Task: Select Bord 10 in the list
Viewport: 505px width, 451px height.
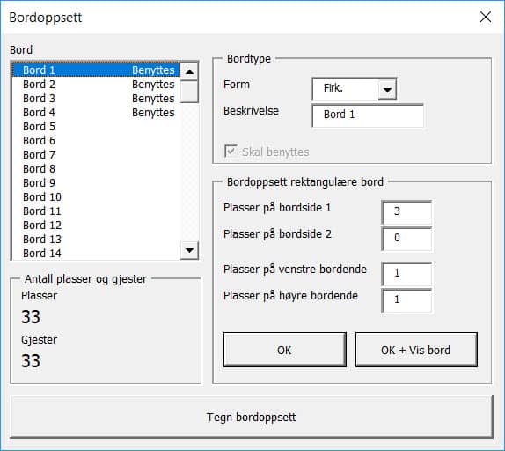Action: tap(96, 197)
